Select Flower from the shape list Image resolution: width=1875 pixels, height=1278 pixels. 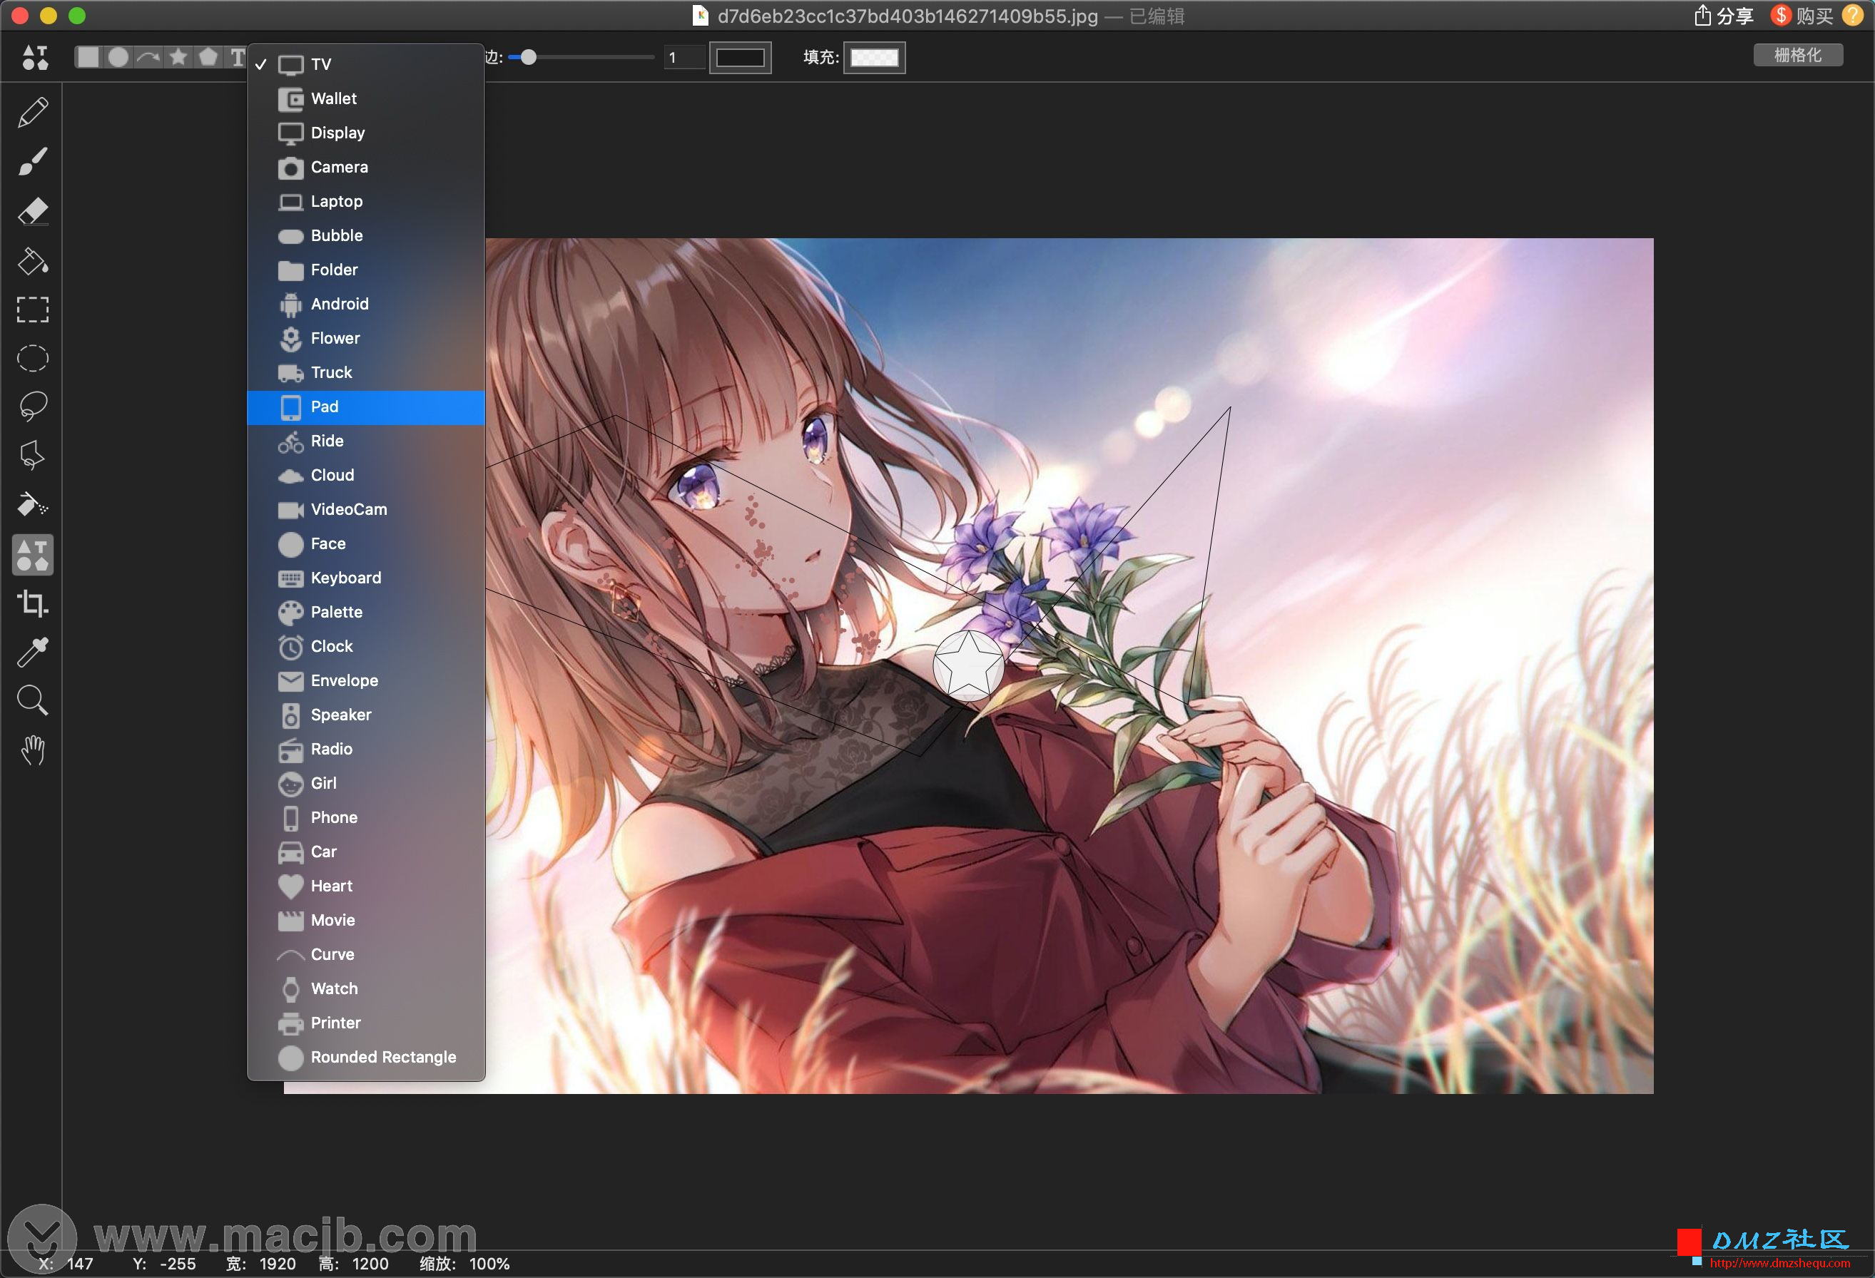pyautogui.click(x=365, y=339)
